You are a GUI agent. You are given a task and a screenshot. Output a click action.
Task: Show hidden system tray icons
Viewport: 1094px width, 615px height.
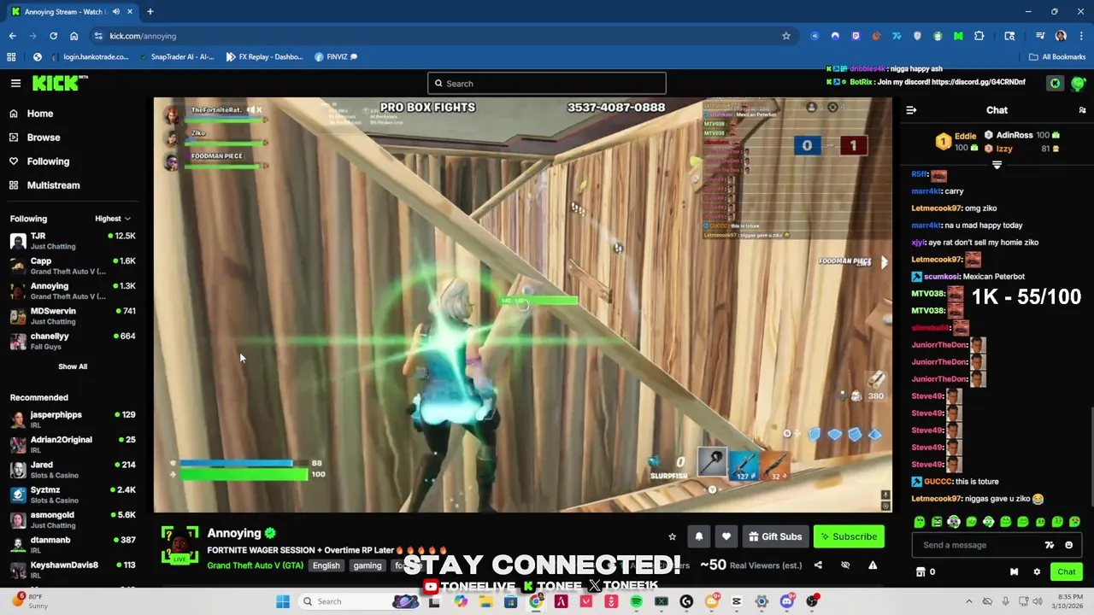pyautogui.click(x=968, y=602)
